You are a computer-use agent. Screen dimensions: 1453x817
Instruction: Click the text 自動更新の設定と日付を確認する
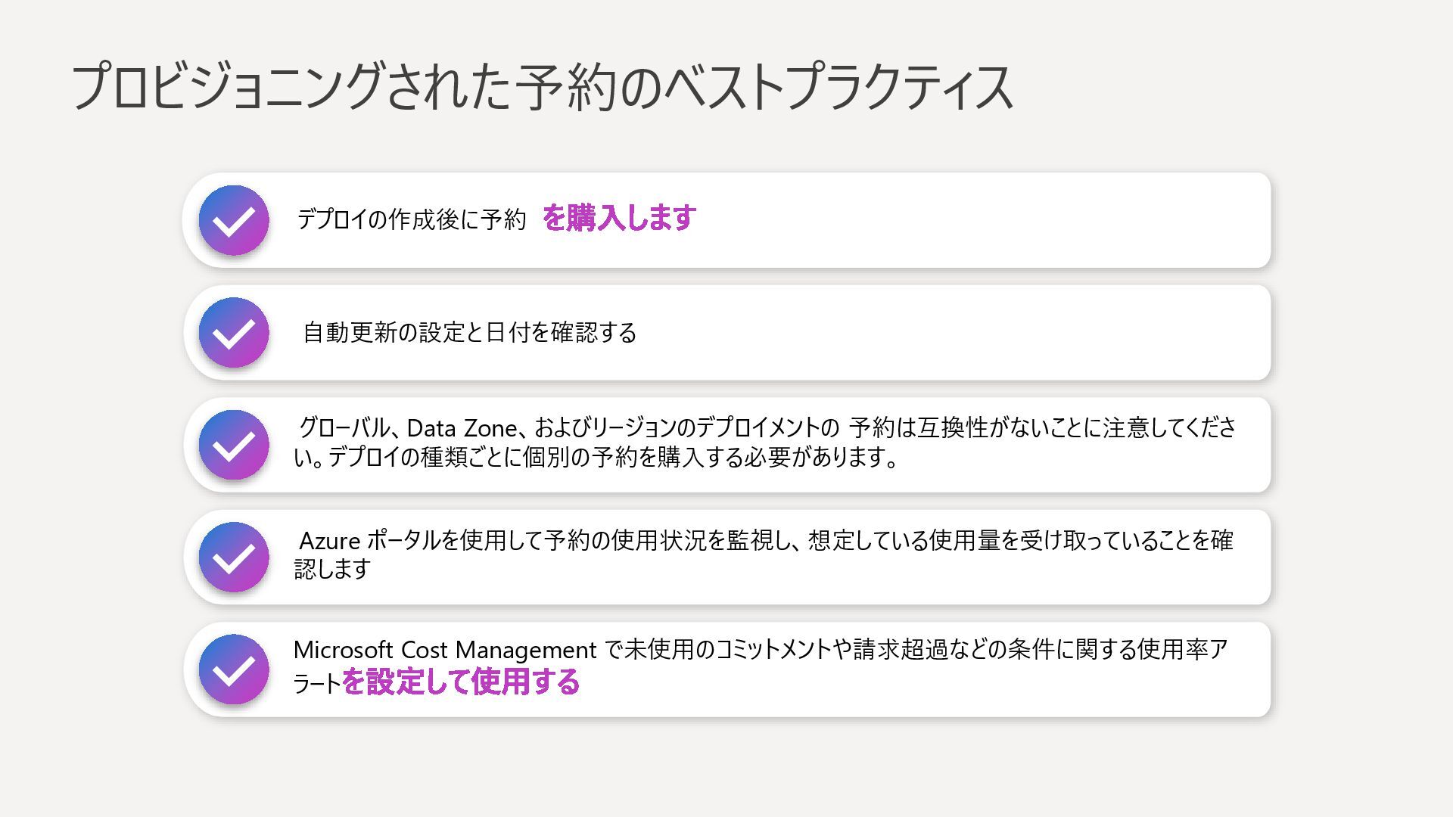coord(469,333)
